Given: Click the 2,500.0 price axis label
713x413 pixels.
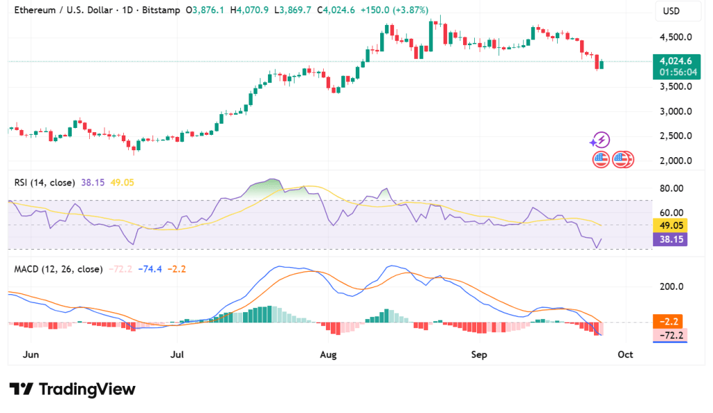Looking at the screenshot, I should click(675, 136).
